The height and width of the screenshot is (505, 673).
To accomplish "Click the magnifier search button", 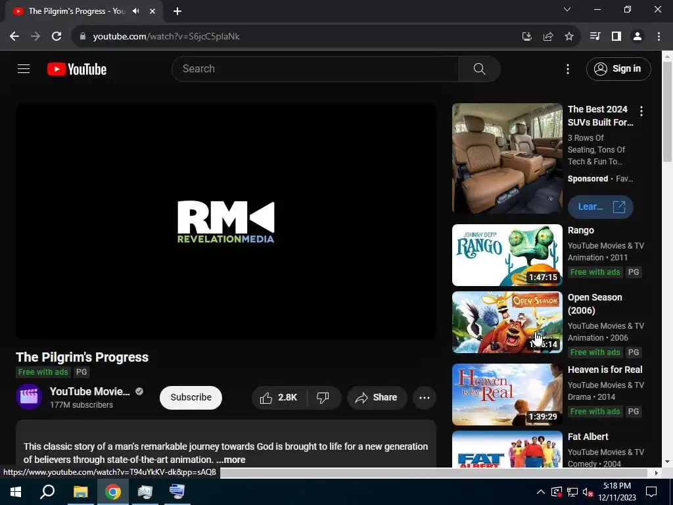I will click(479, 68).
